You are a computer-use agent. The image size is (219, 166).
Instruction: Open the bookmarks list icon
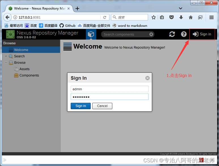[162, 18]
